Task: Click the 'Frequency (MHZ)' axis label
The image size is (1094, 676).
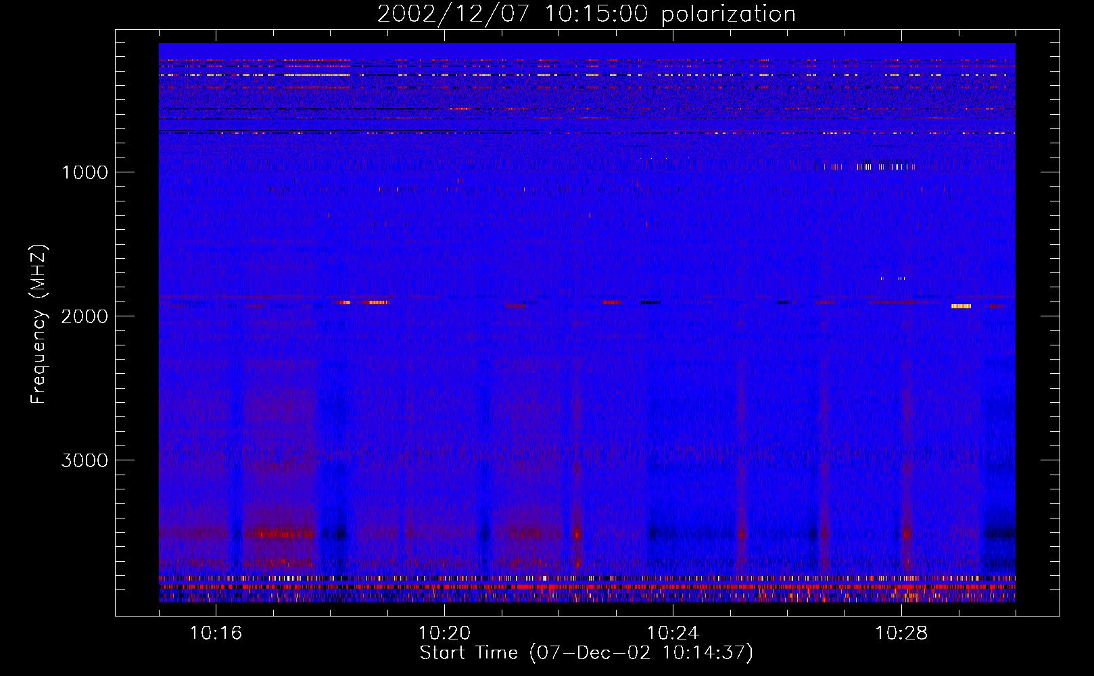Action: tap(39, 324)
